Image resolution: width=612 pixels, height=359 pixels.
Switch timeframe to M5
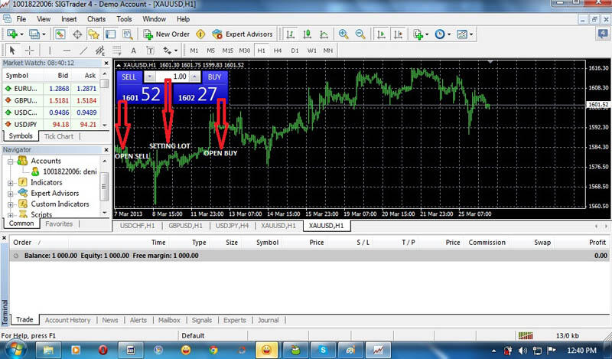[x=211, y=51]
